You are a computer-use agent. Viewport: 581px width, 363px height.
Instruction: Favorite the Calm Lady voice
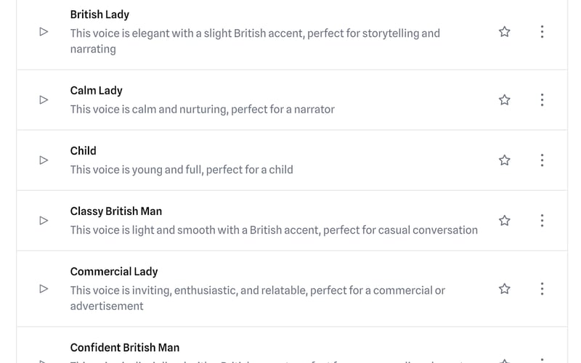[x=504, y=99]
